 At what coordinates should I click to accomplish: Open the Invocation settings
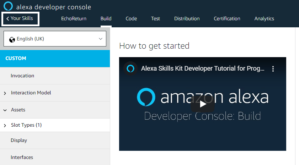[x=55, y=76]
